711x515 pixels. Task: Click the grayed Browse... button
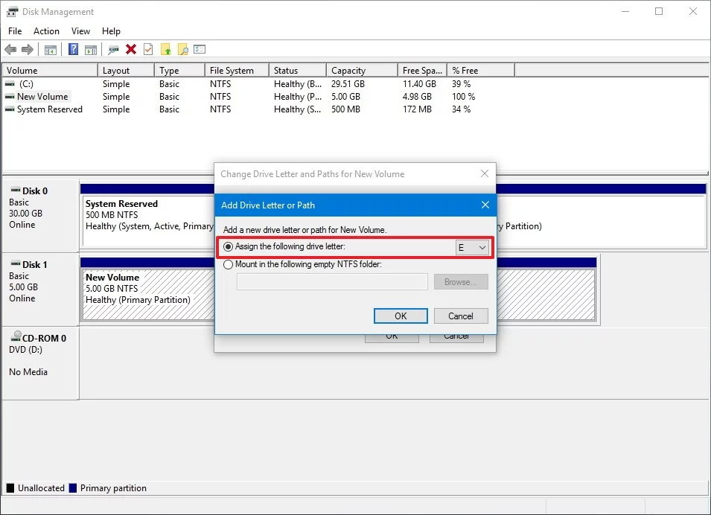(461, 282)
